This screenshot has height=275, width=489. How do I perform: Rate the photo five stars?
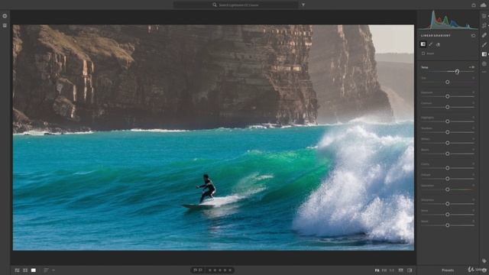coord(230,270)
